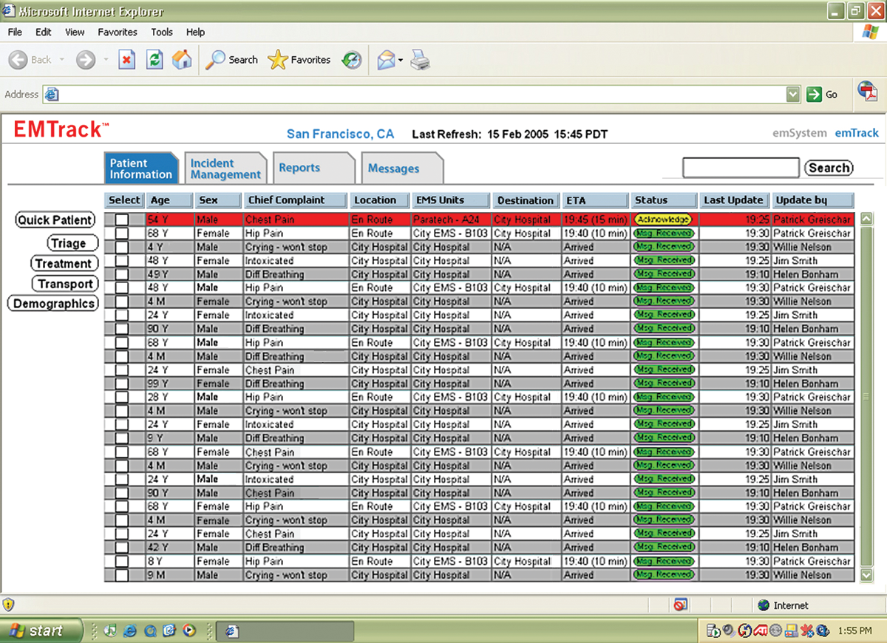Click inside the Search text field
This screenshot has height=643, width=887.
click(741, 168)
